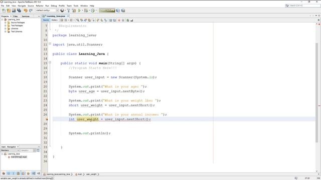Click the Clean and Build Project icon

pos(74,10)
